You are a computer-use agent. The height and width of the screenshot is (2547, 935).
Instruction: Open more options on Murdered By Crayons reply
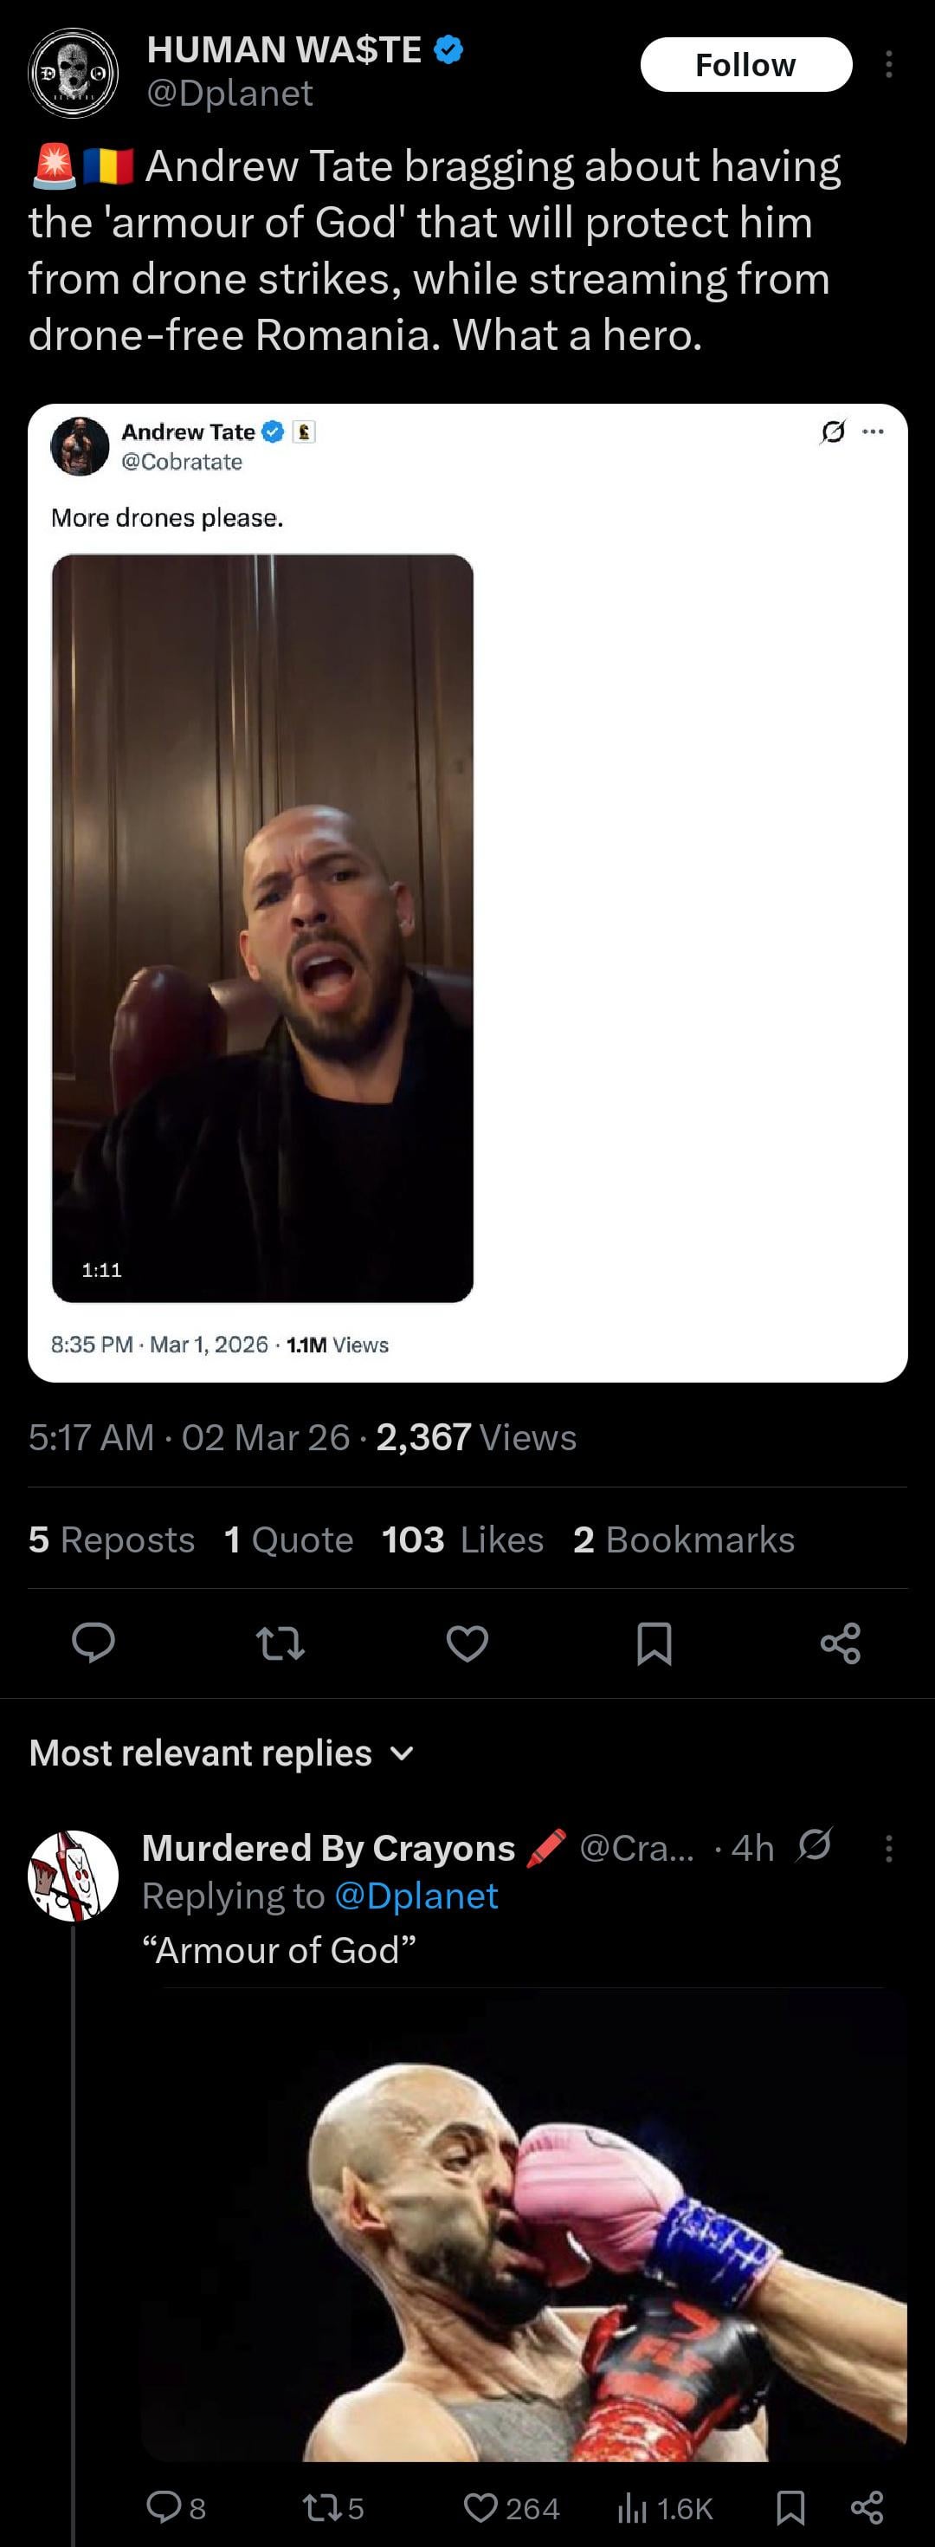[x=888, y=1849]
